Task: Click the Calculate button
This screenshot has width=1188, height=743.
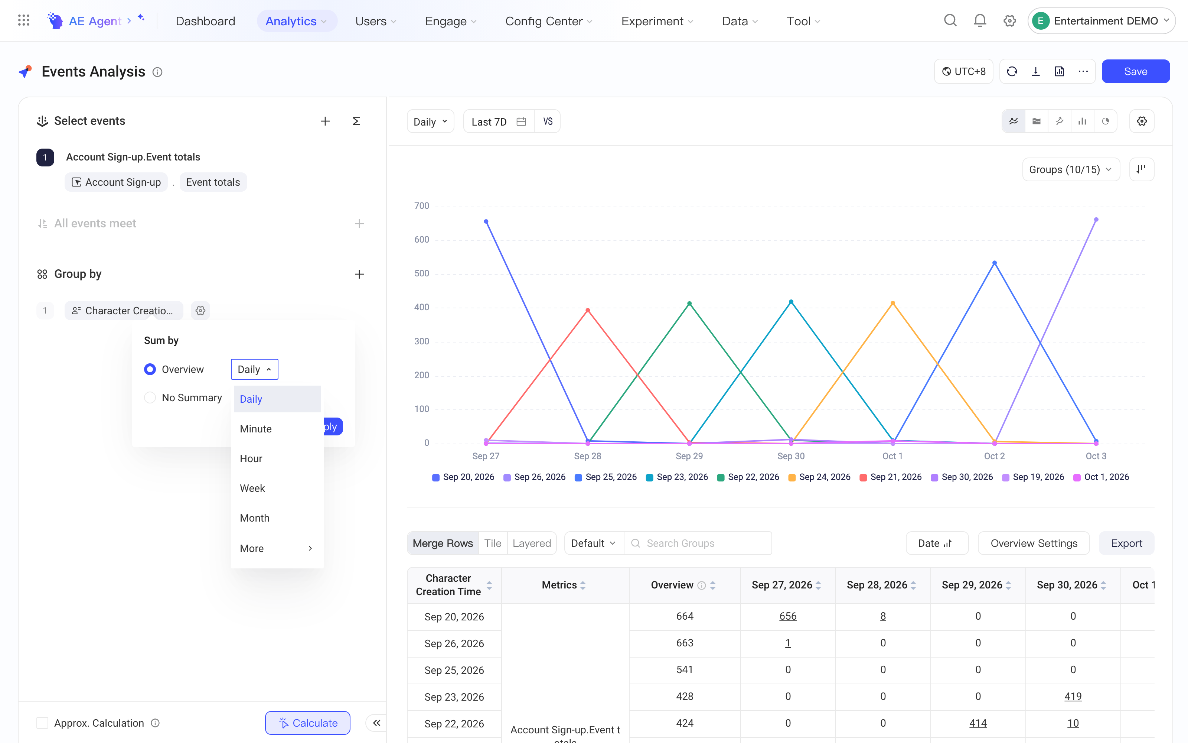Action: [x=307, y=723]
